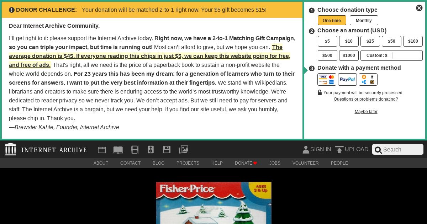Screen dimensions: 427x224
Task: Click the Maybe later link
Action: (x=366, y=112)
